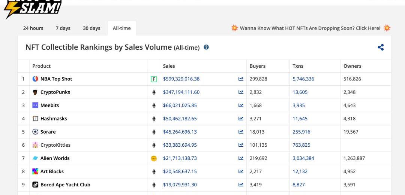Click the Flow blockchain icon for NBA Top Shot
405x195 pixels.
tap(153, 79)
